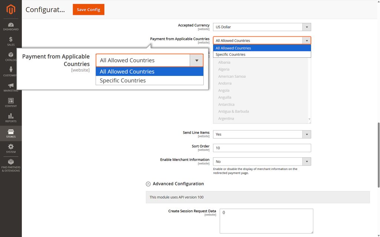Open the Accepted Currency dropdown

[x=307, y=27]
